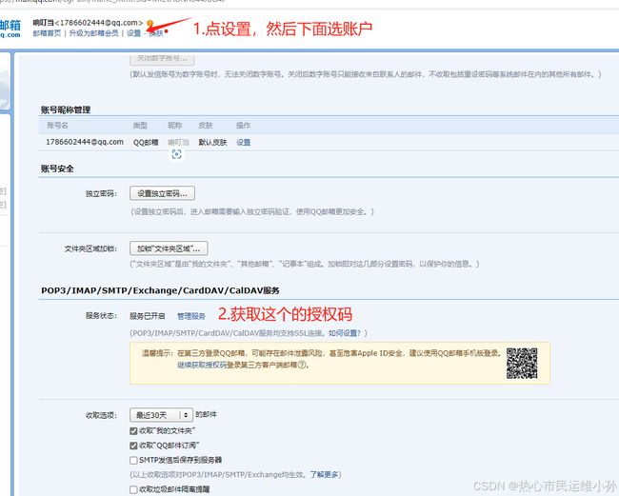Click the 独立密码: label

(102, 194)
